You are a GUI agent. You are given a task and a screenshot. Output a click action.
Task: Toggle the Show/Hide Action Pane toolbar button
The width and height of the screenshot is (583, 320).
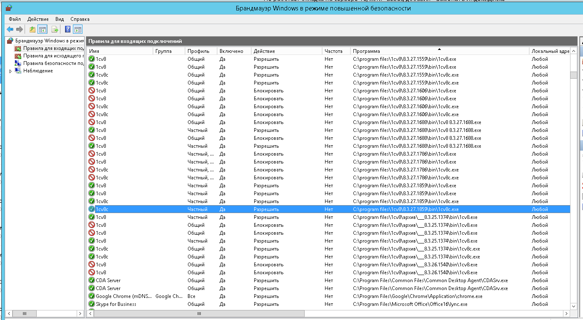(78, 29)
